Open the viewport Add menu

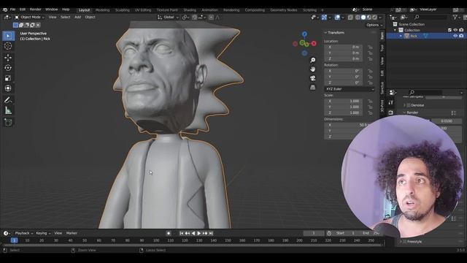(78, 18)
